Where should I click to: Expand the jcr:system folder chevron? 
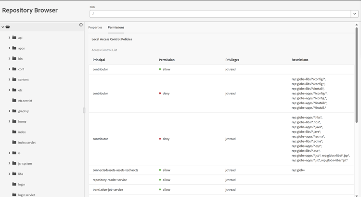[x=10, y=163]
